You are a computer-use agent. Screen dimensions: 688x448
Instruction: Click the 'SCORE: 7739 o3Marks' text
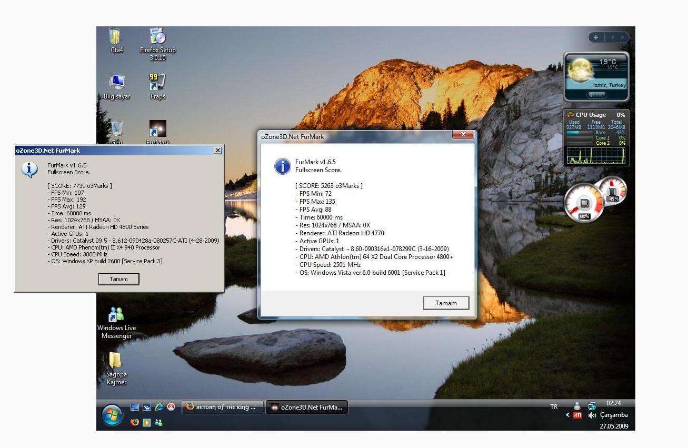click(x=79, y=186)
